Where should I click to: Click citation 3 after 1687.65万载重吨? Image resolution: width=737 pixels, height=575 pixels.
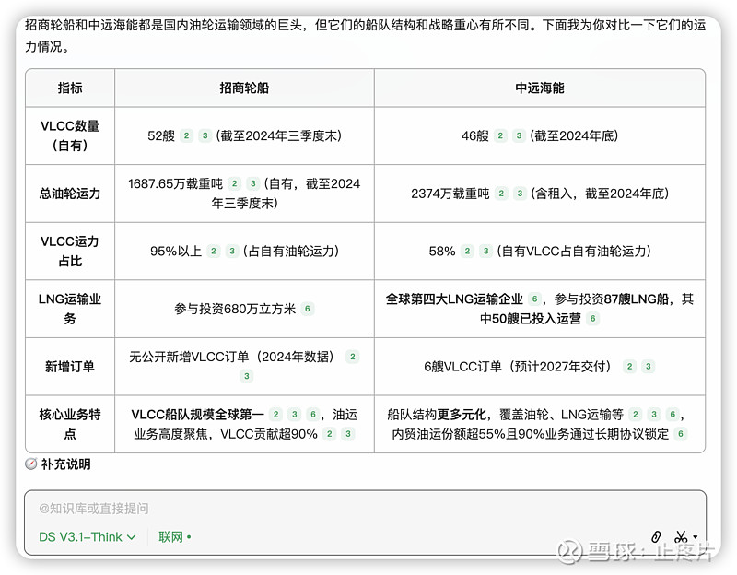pos(253,184)
